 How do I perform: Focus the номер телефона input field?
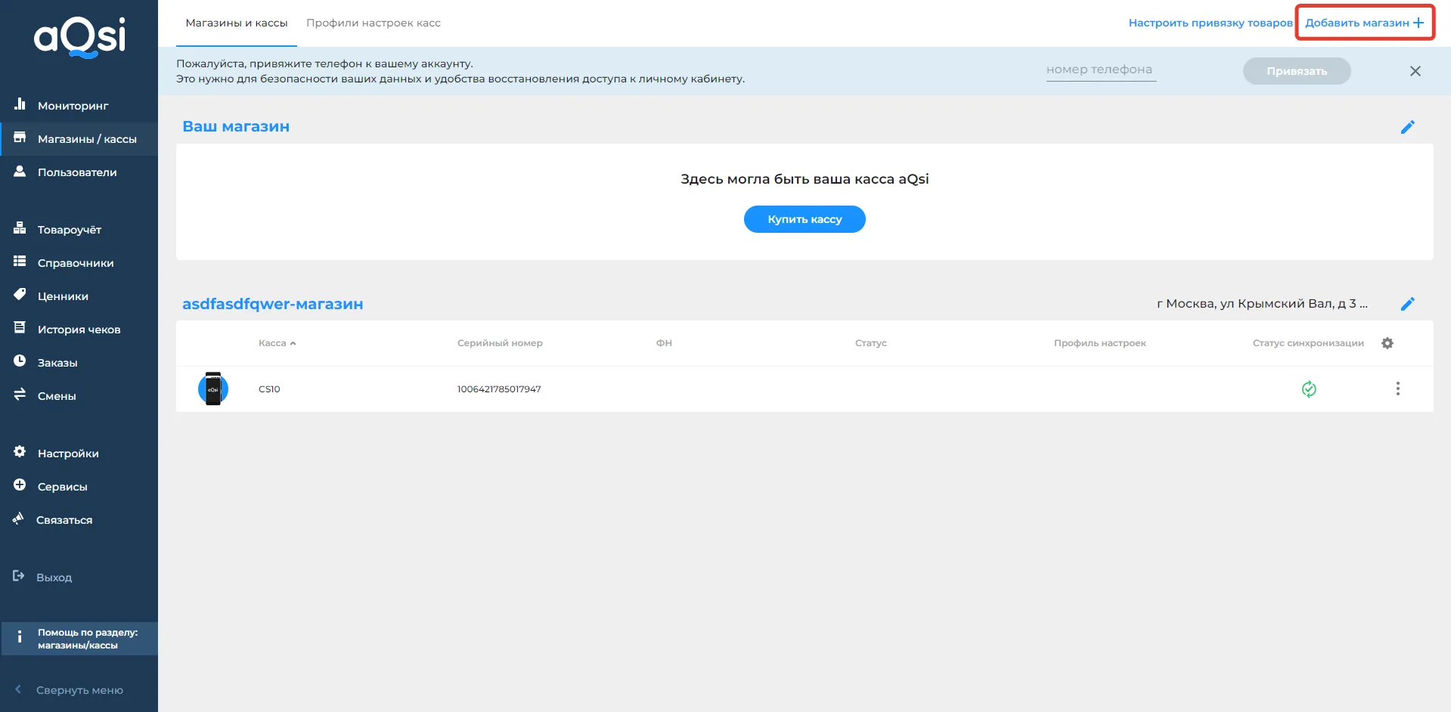point(1100,70)
